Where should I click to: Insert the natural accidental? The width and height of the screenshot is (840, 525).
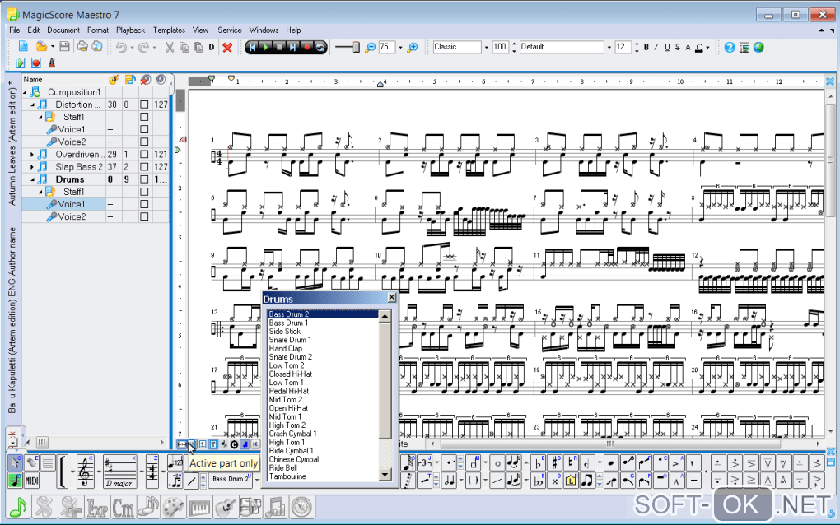pos(571,463)
